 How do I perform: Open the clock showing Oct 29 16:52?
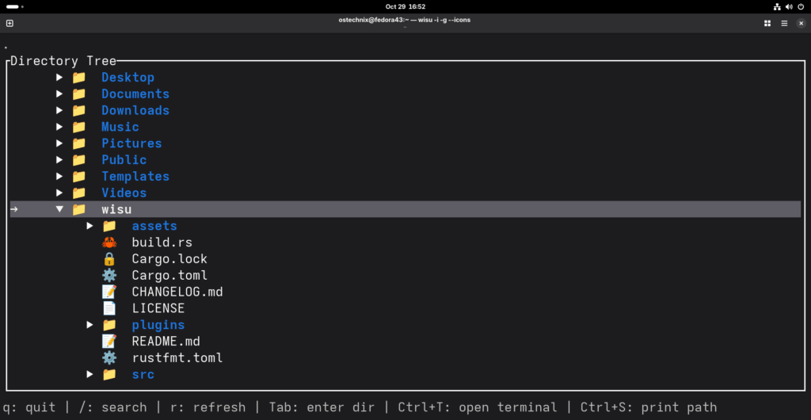pyautogui.click(x=405, y=6)
